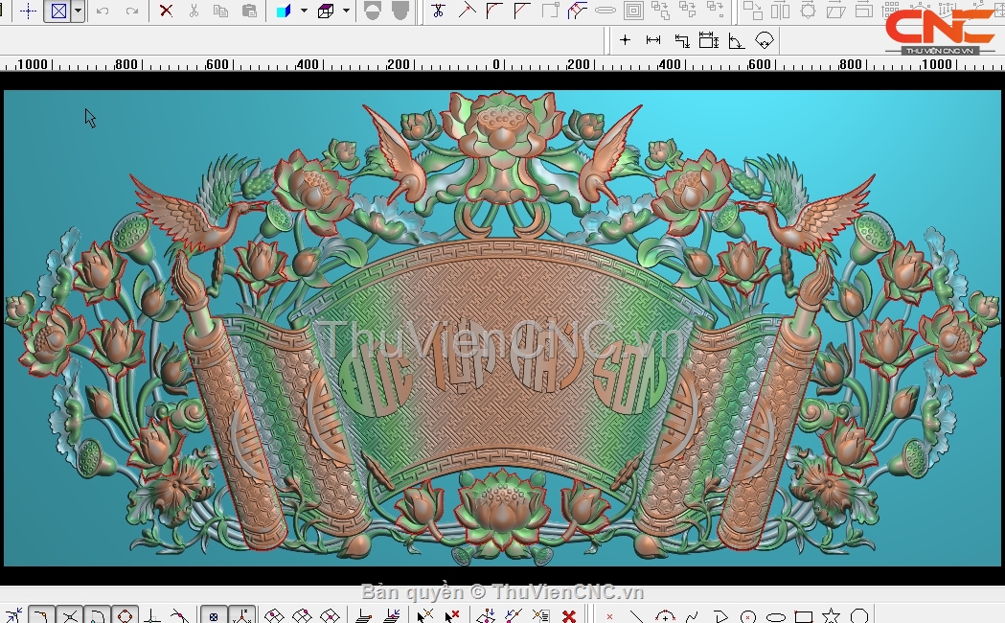Open dropdown arrow beside boxed-X button
This screenshot has height=623, width=1005.
click(78, 12)
